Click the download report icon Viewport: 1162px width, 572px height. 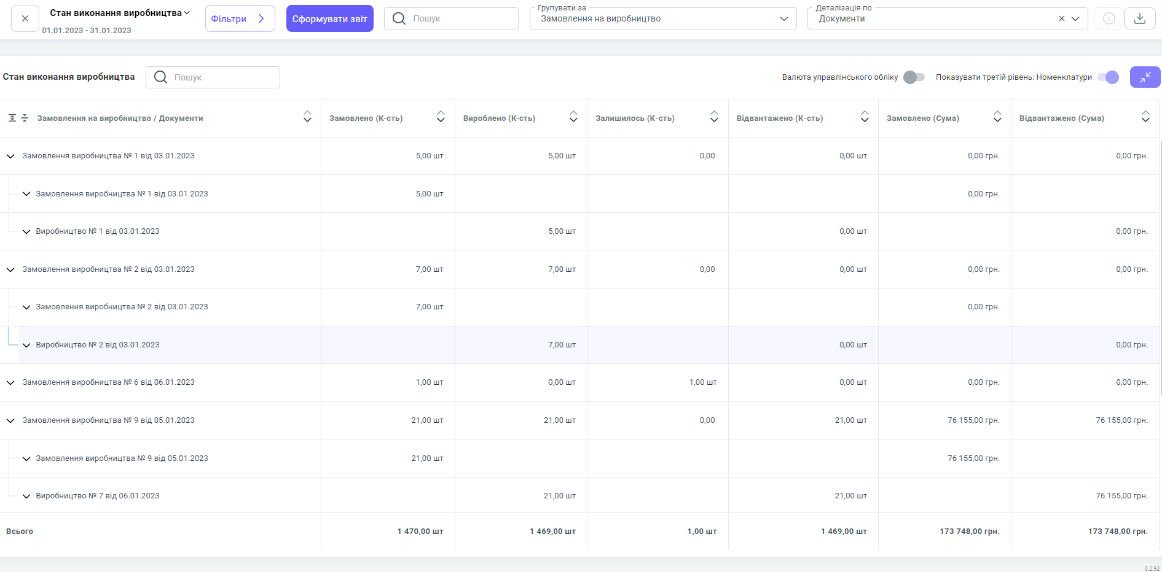(x=1139, y=18)
